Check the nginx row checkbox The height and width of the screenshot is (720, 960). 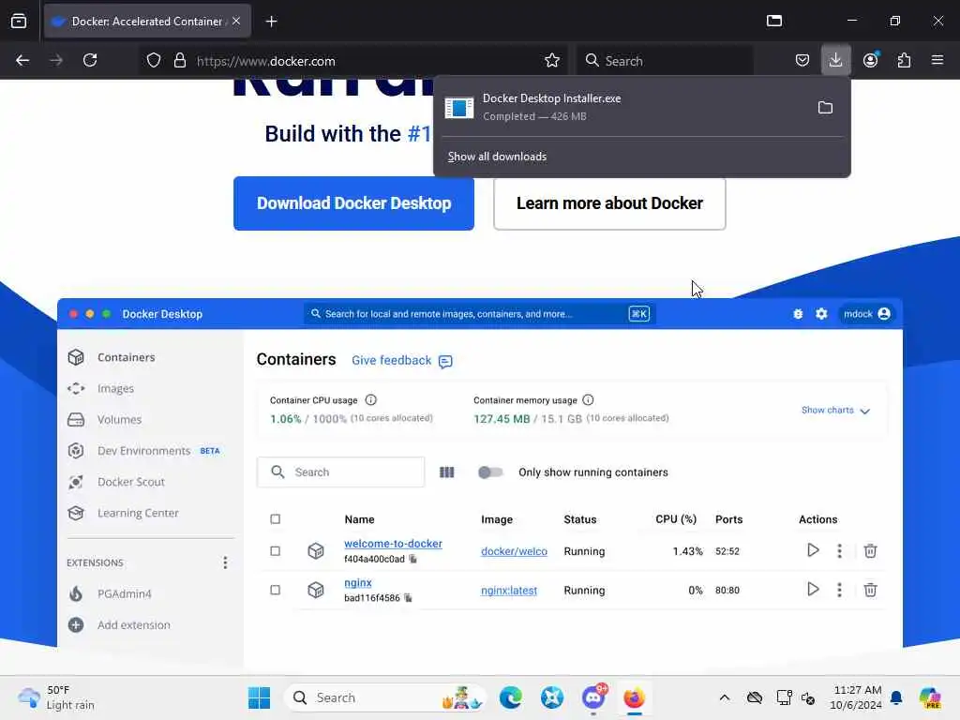point(276,591)
